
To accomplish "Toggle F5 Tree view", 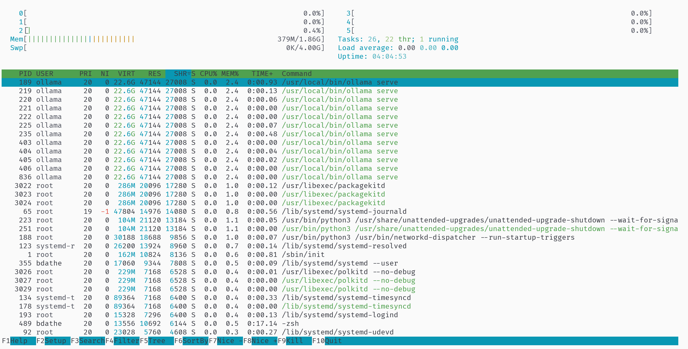I will (x=157, y=341).
